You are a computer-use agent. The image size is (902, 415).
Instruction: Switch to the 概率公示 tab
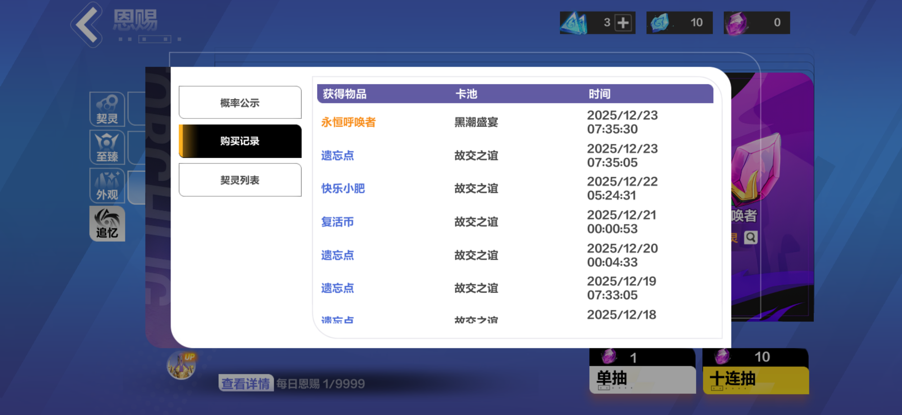pos(240,103)
